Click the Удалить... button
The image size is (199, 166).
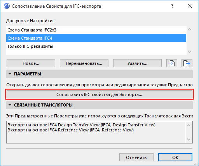tap(137, 63)
